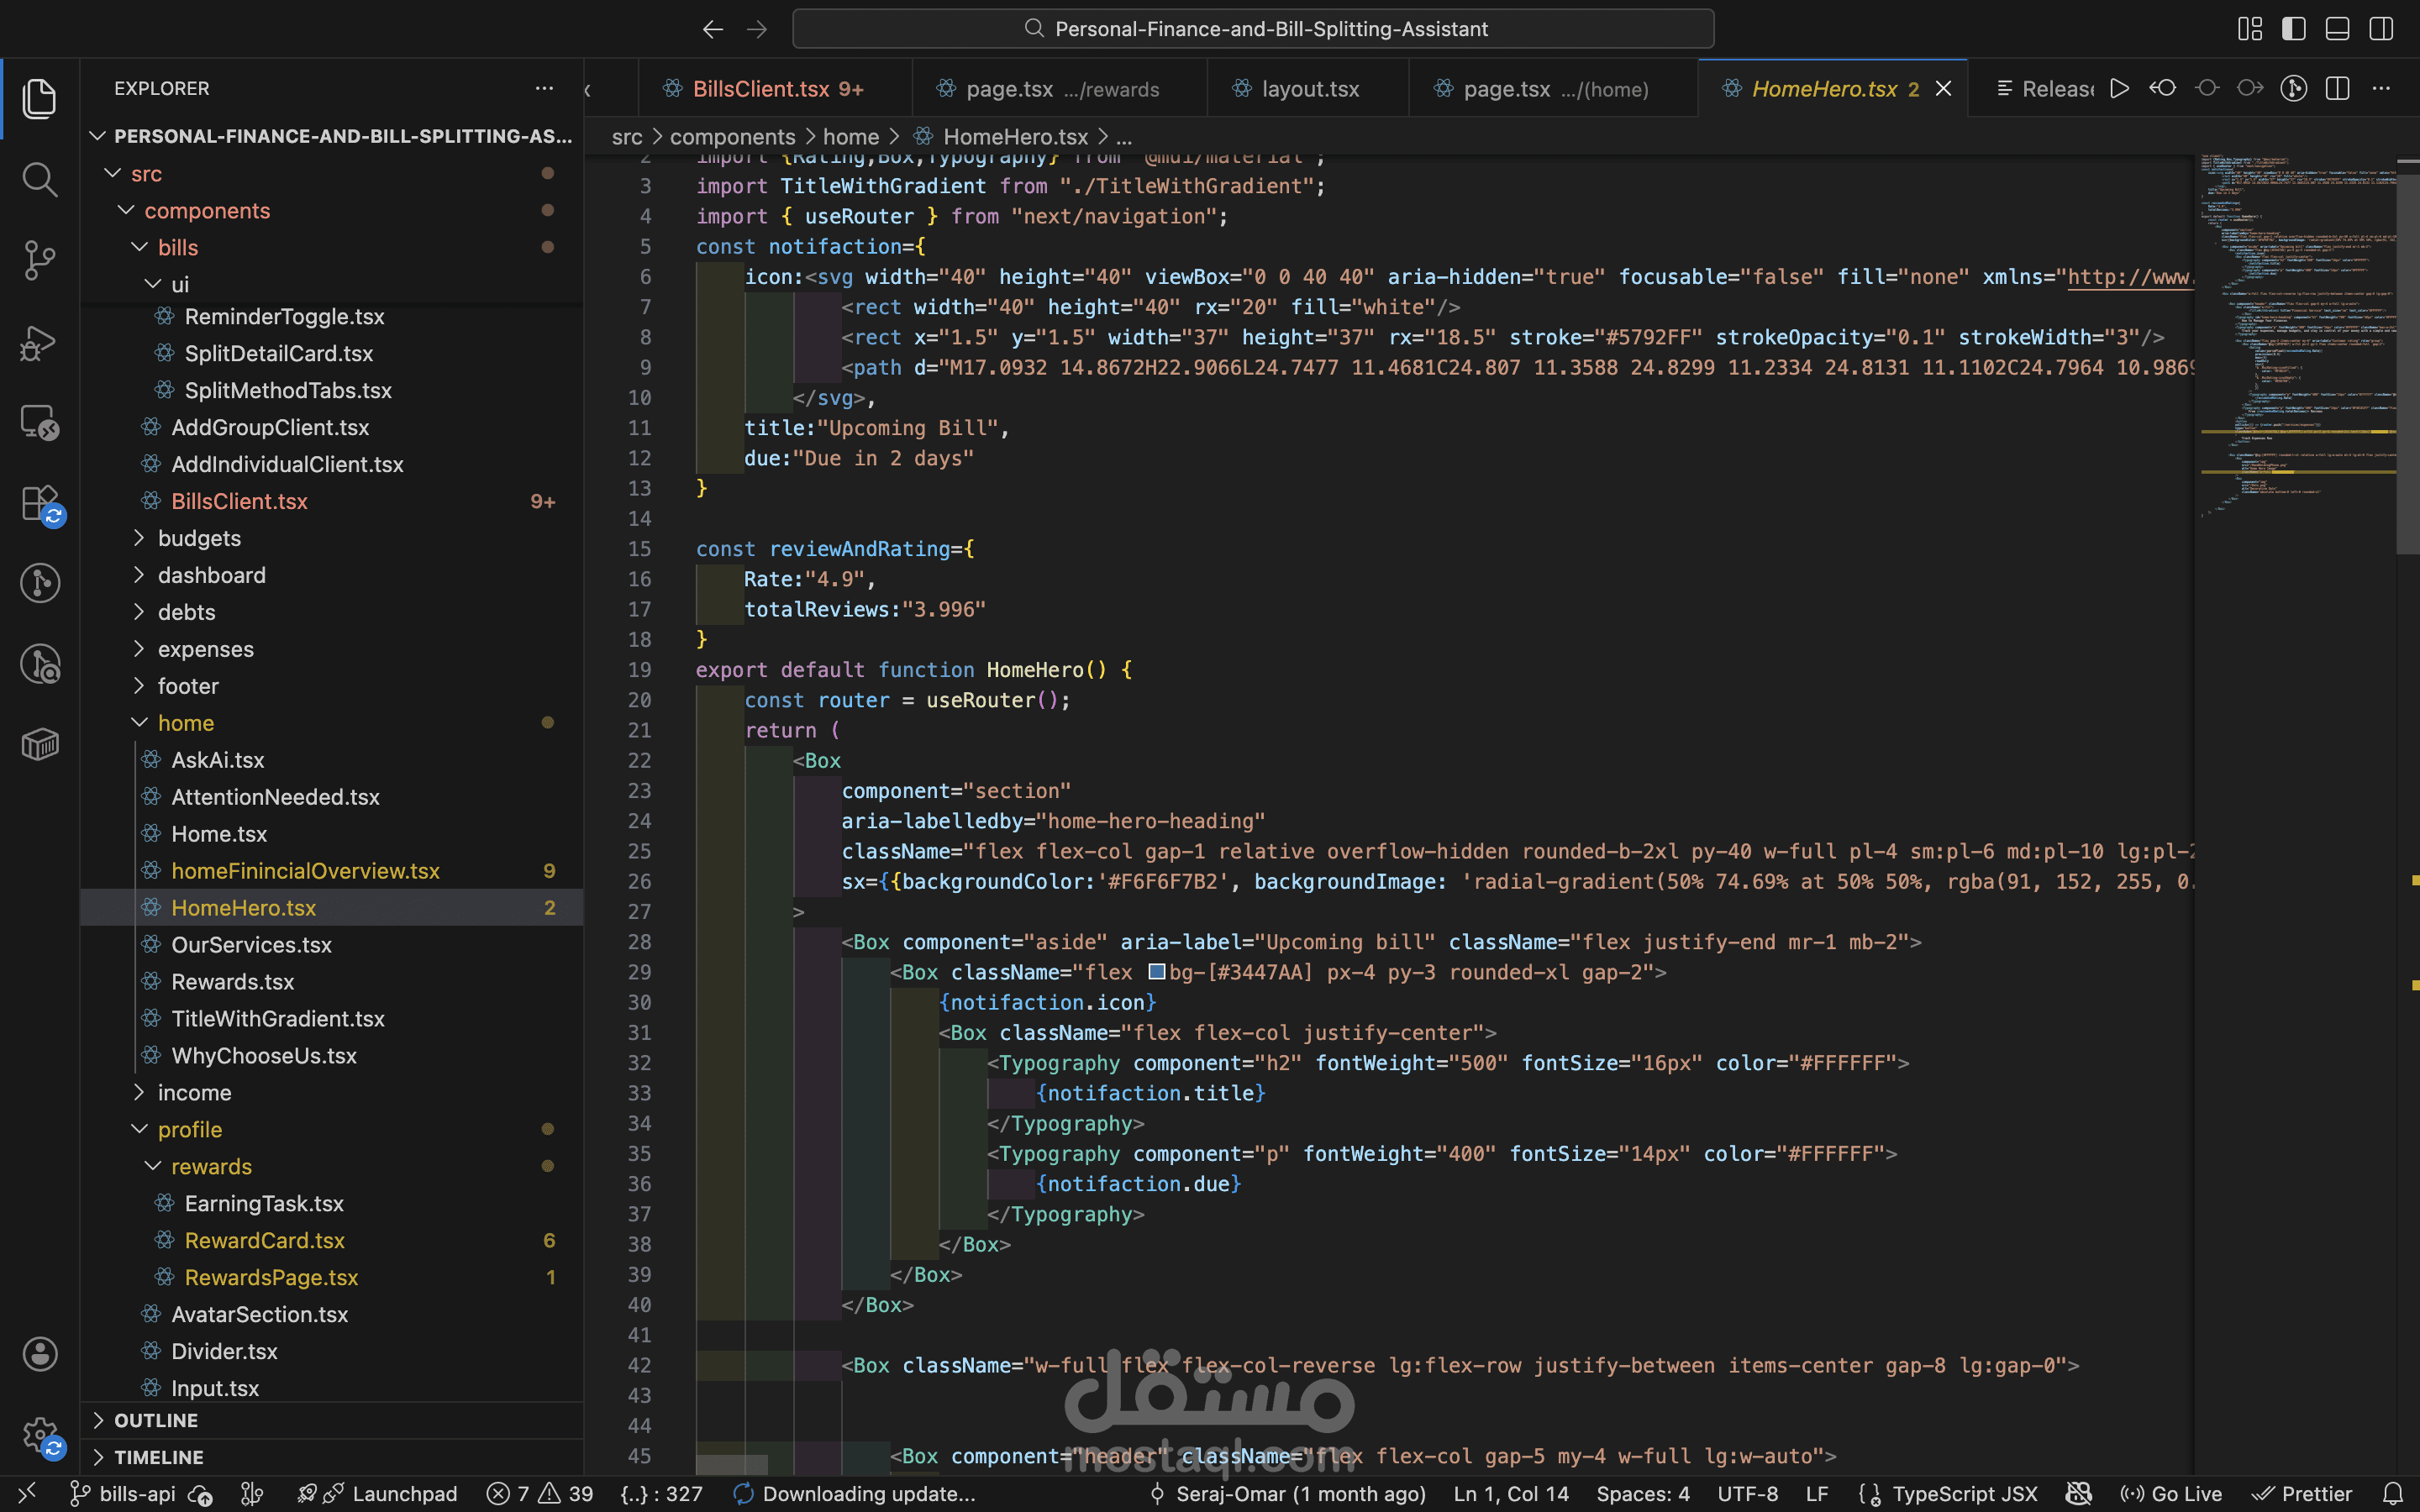Click the project search field in title bar

coord(1253,29)
